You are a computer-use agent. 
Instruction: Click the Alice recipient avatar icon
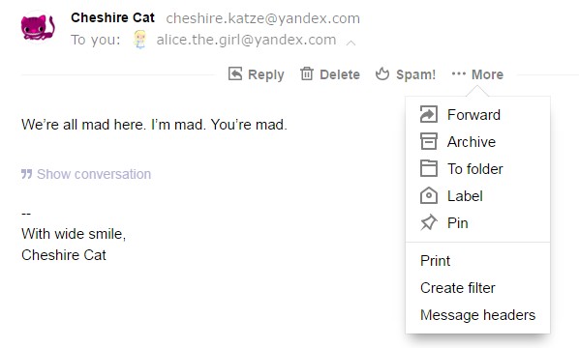pyautogui.click(x=140, y=40)
